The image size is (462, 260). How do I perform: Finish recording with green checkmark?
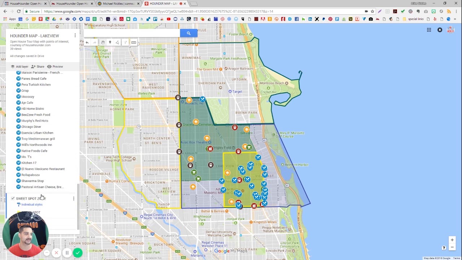point(78,253)
